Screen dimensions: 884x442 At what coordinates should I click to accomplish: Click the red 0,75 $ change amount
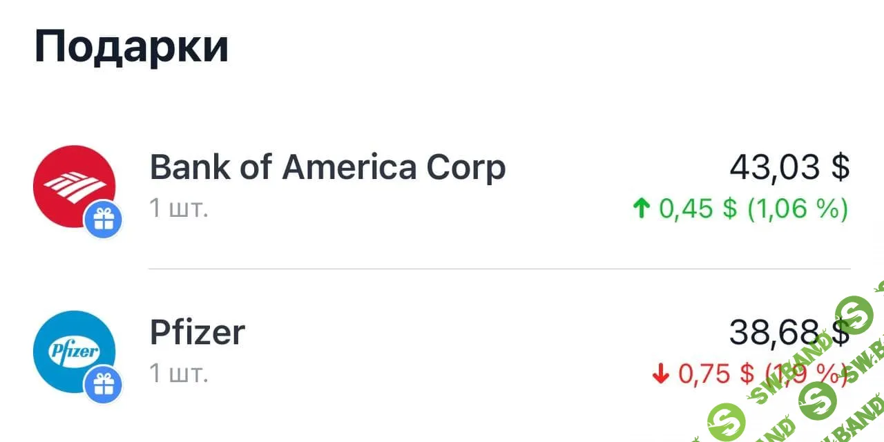[x=716, y=374]
